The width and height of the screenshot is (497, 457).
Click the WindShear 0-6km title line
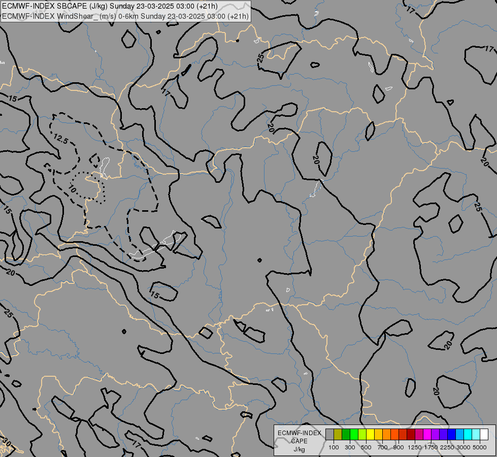[x=125, y=16]
